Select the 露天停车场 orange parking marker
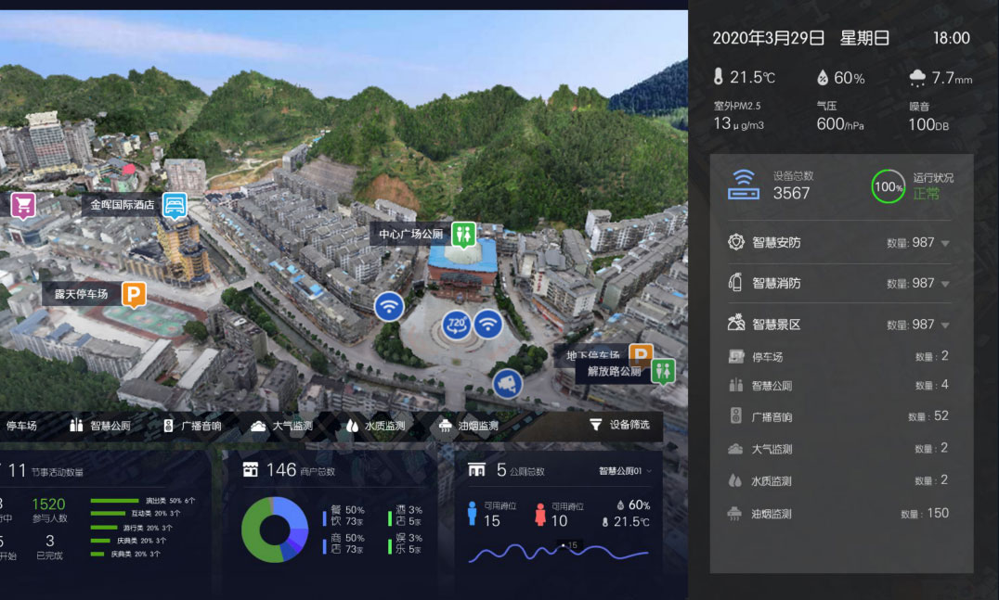This screenshot has width=999, height=600. point(135,295)
